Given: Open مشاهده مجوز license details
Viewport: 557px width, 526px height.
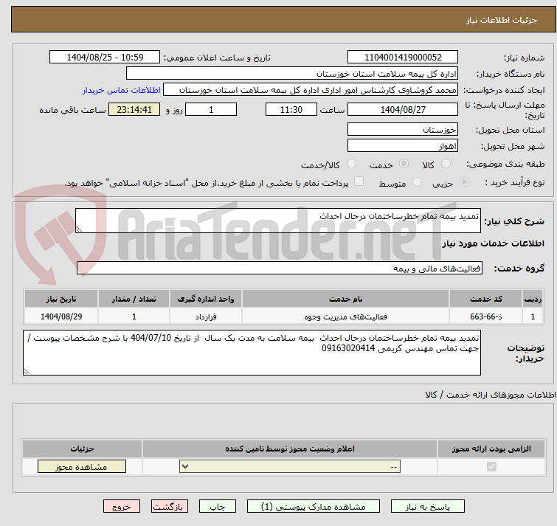Looking at the screenshot, I should click(72, 467).
